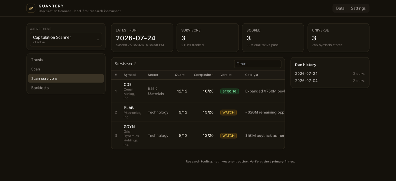Click the LLM qualitative pass text

[262, 45]
